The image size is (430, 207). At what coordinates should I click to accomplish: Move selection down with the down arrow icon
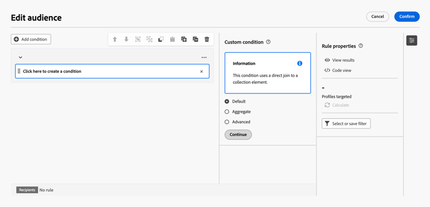pyautogui.click(x=126, y=40)
